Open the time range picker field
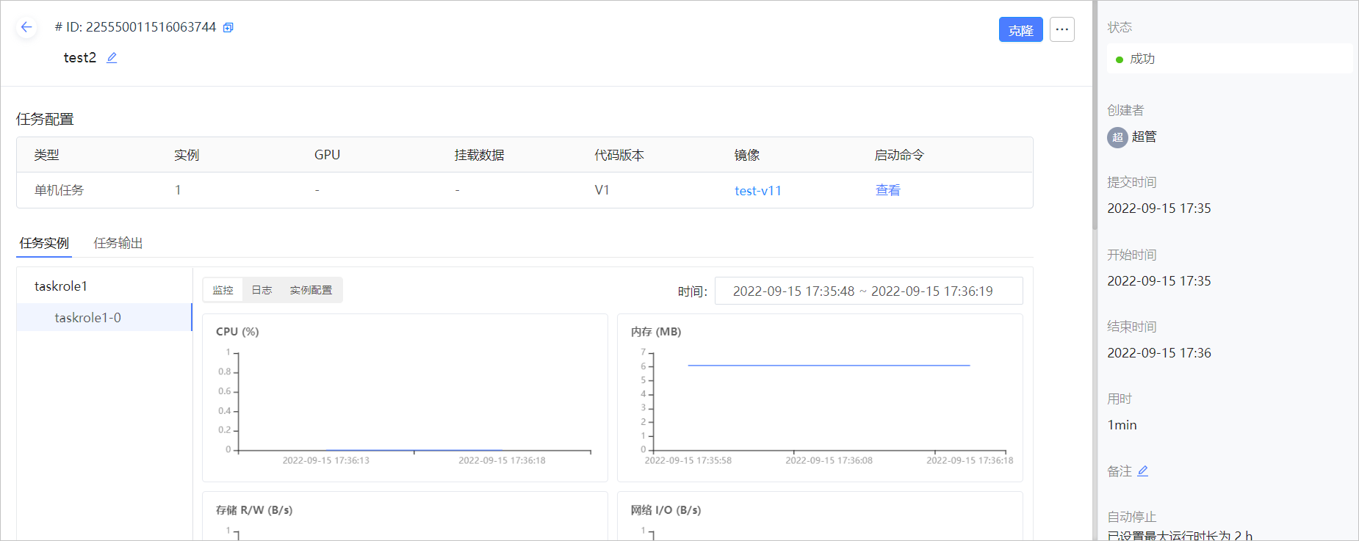The image size is (1359, 541). (x=868, y=291)
